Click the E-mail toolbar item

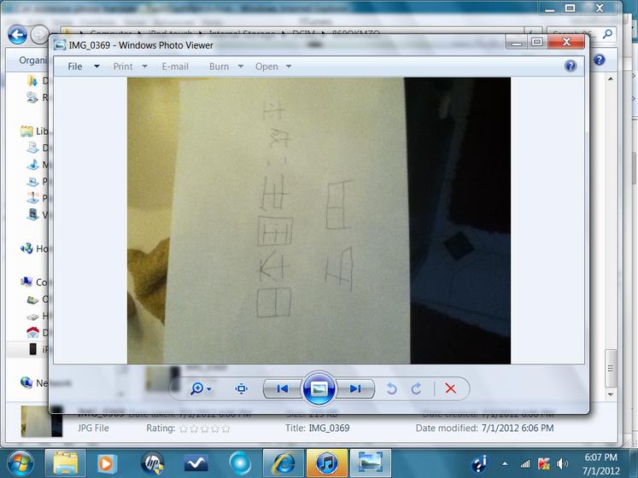[175, 67]
